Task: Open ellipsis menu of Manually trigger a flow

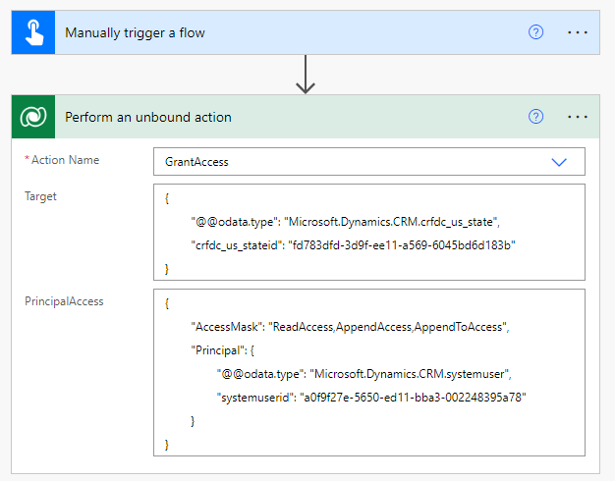Action: tap(578, 32)
